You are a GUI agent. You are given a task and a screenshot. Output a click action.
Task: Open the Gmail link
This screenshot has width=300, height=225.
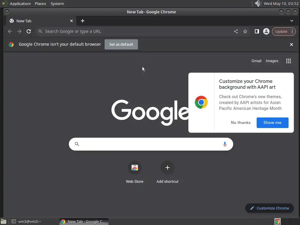point(256,61)
